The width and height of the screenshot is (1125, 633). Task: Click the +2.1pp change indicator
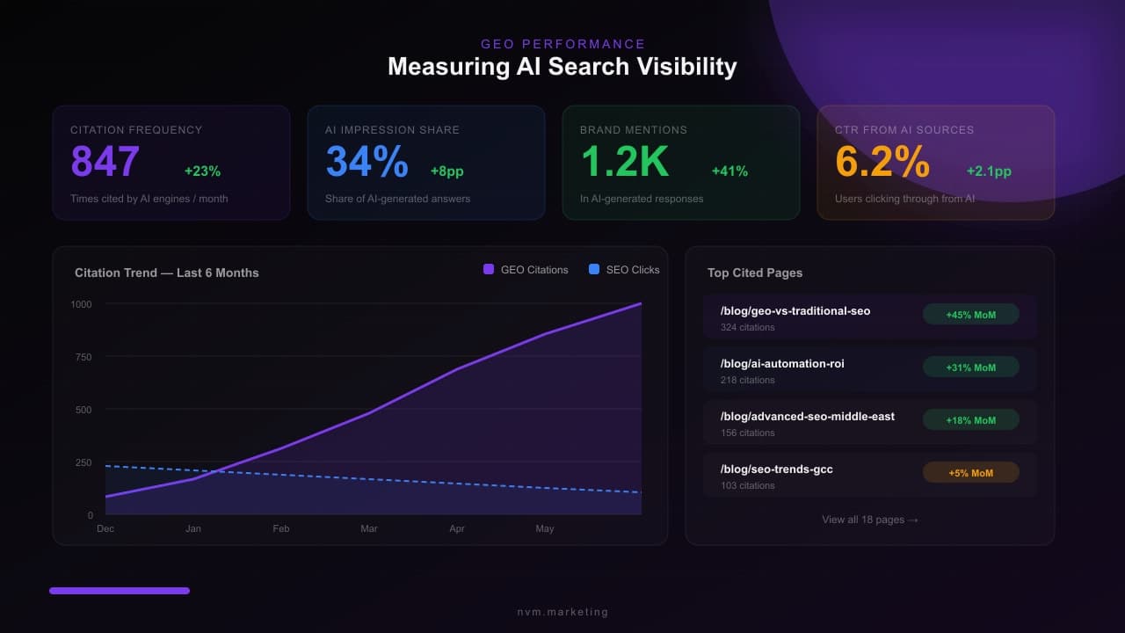click(989, 171)
